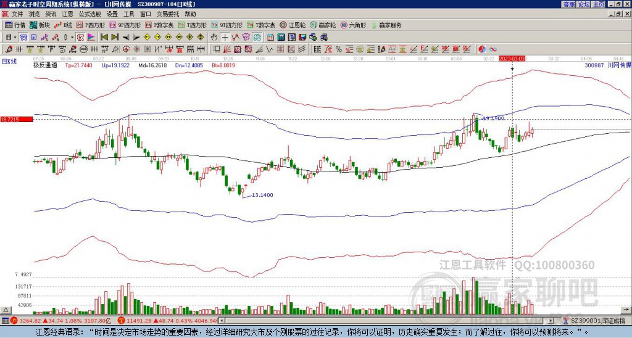Launch the 江恩轮 Gann wheel

293,25
